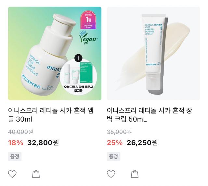Tap the 증정 tag under the ampoule
Screen dimensions: 208x186
click(x=15, y=156)
